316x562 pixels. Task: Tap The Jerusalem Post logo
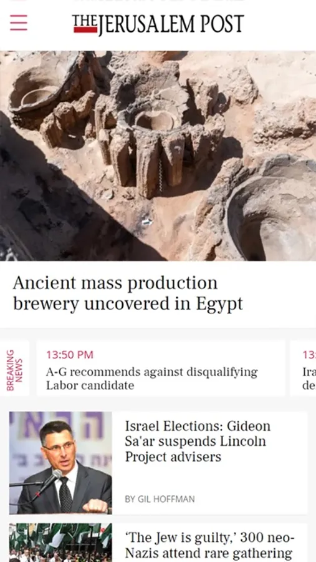tap(158, 24)
